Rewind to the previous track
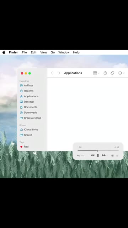 92,155
